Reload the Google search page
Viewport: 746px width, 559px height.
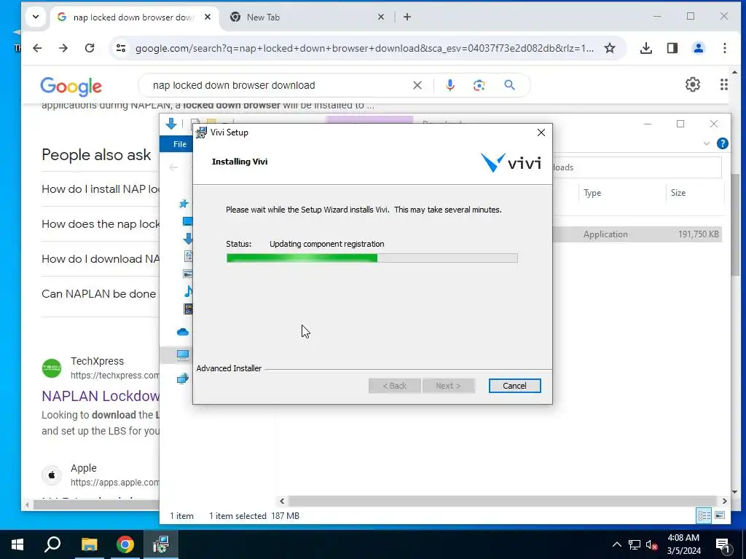click(90, 48)
